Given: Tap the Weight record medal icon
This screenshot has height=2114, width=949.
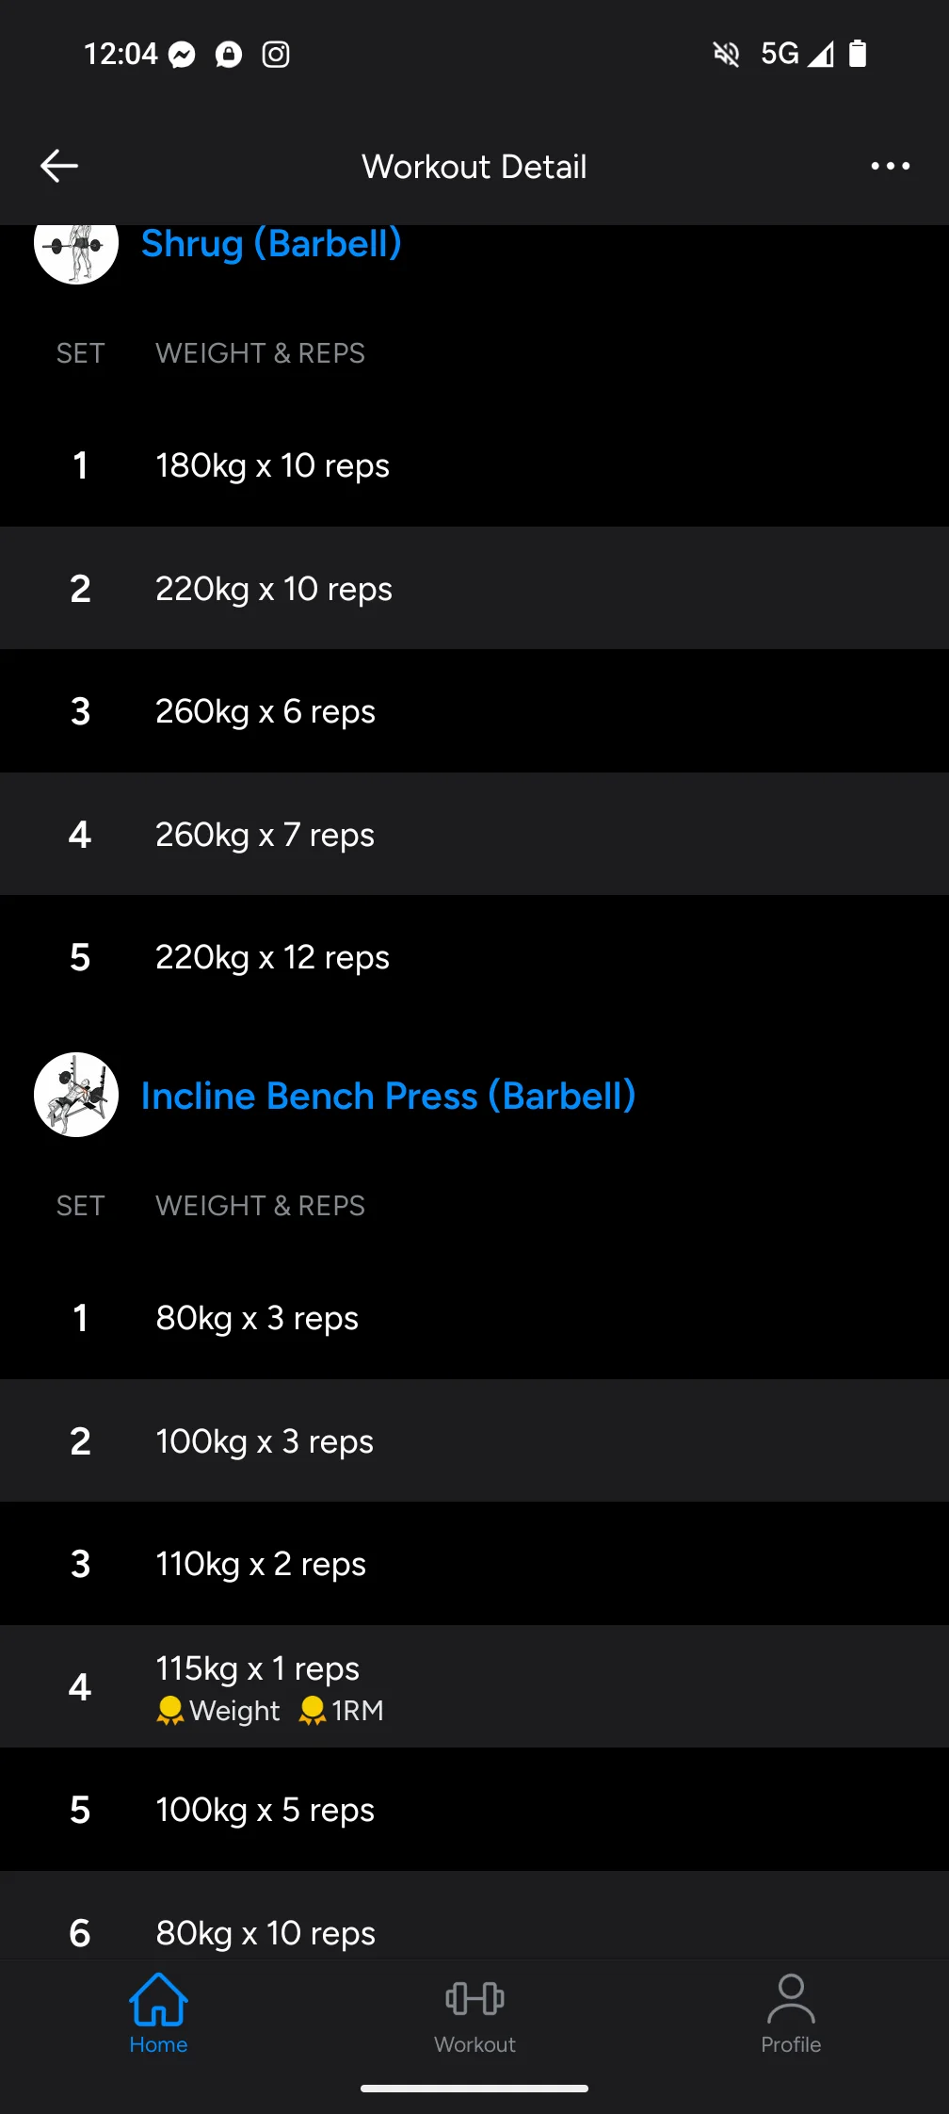Looking at the screenshot, I should 170,1711.
